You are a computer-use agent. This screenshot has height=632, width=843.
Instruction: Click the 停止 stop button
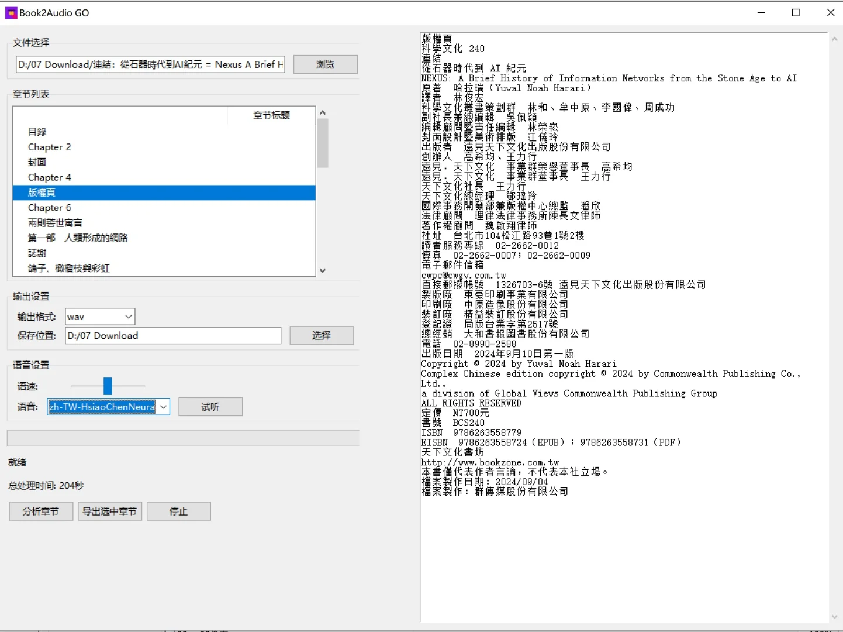(179, 511)
